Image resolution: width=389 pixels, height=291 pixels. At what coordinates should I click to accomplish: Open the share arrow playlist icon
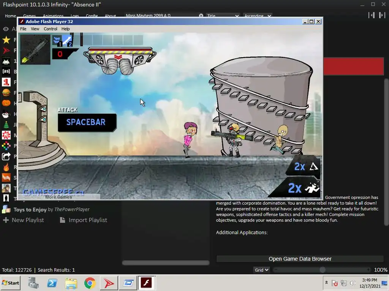point(6,156)
